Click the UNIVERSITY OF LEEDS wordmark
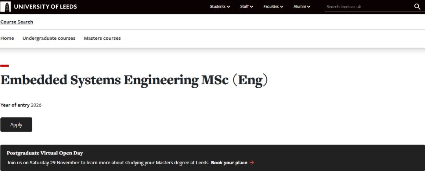Image resolution: width=425 pixels, height=171 pixels. point(45,7)
